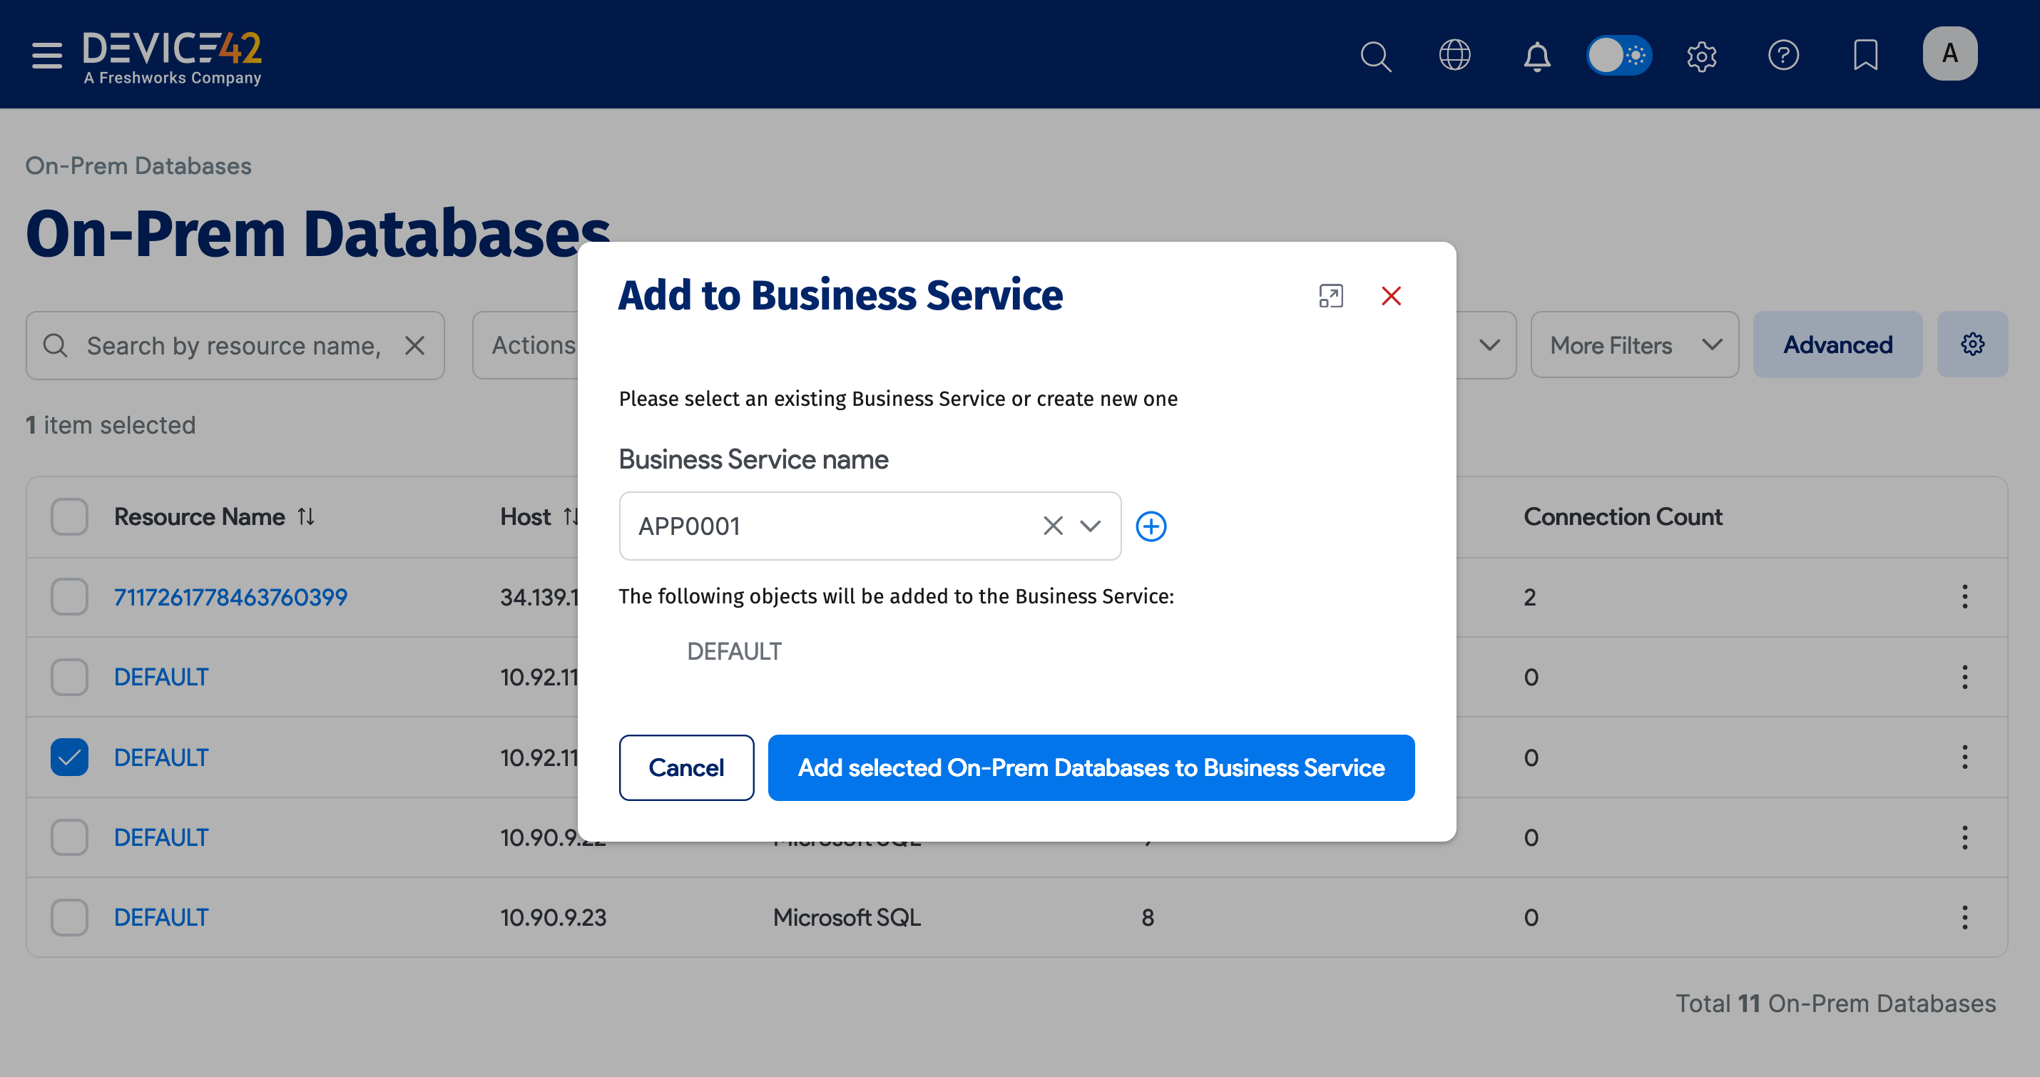2040x1077 pixels.
Task: Create a new Business Service with the plus icon
Action: click(1151, 526)
